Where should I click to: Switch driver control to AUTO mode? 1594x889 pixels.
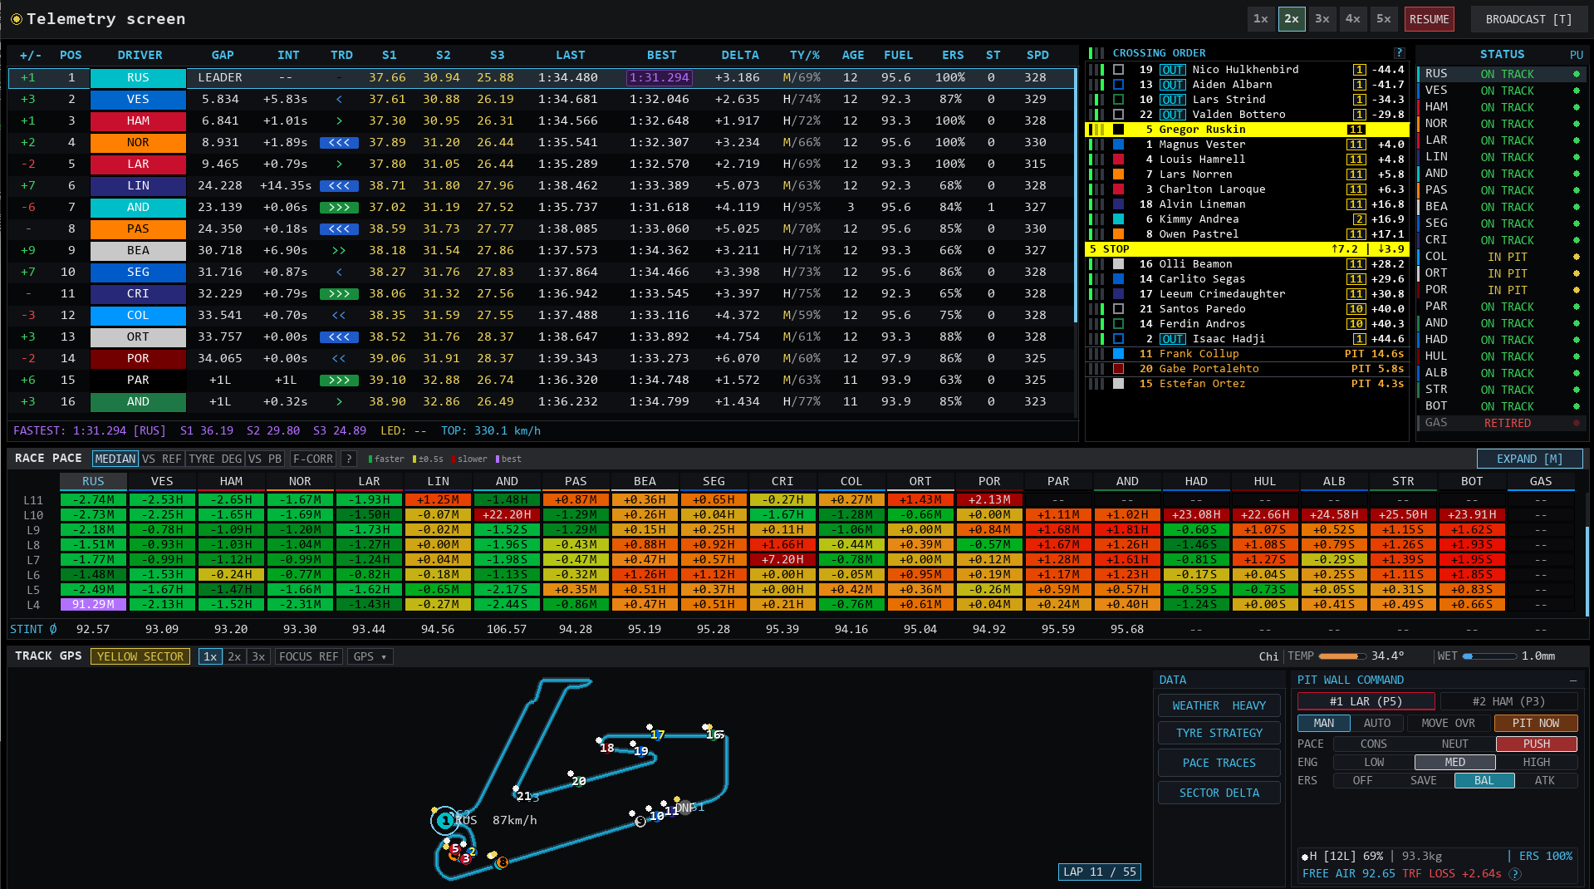[x=1376, y=723]
